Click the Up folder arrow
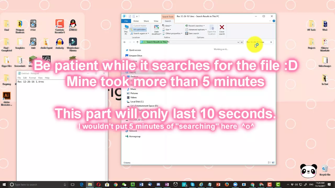The height and width of the screenshot is (188, 335). tap(137, 42)
